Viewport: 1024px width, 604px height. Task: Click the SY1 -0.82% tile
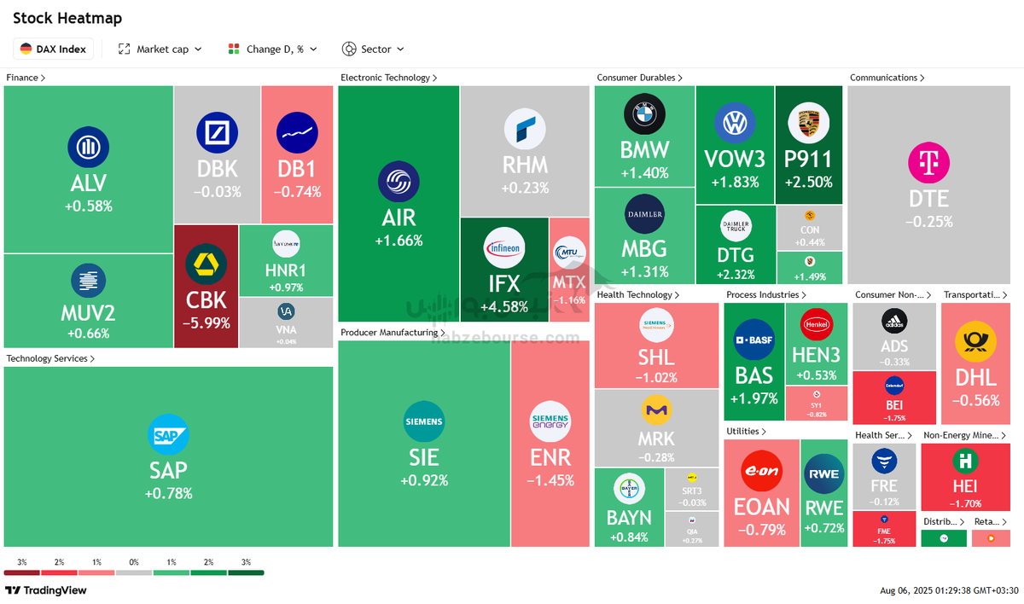pyautogui.click(x=816, y=403)
